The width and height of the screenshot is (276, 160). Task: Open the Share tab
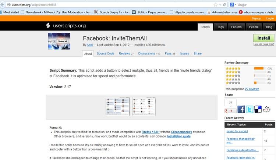pyautogui.click(x=198, y=53)
